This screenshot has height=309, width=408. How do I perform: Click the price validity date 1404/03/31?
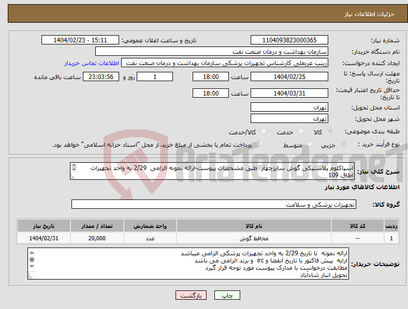coord(289,93)
